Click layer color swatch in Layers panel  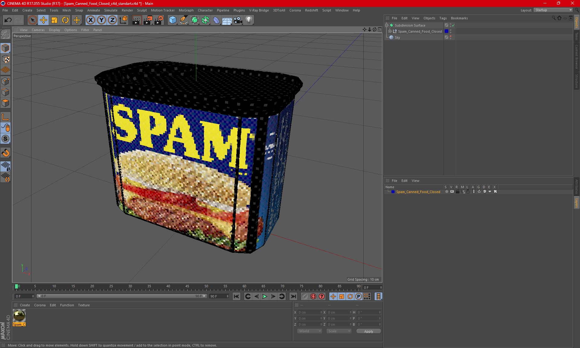[393, 192]
